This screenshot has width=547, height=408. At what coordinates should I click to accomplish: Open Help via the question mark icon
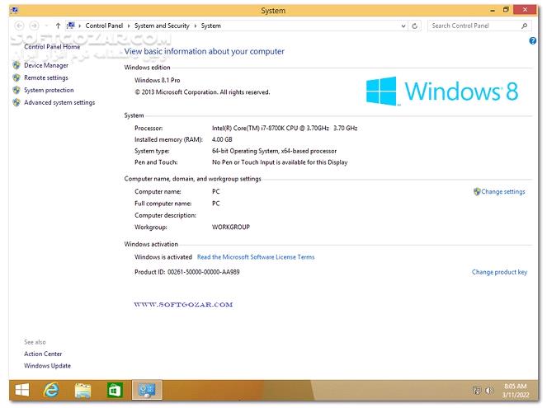[532, 40]
